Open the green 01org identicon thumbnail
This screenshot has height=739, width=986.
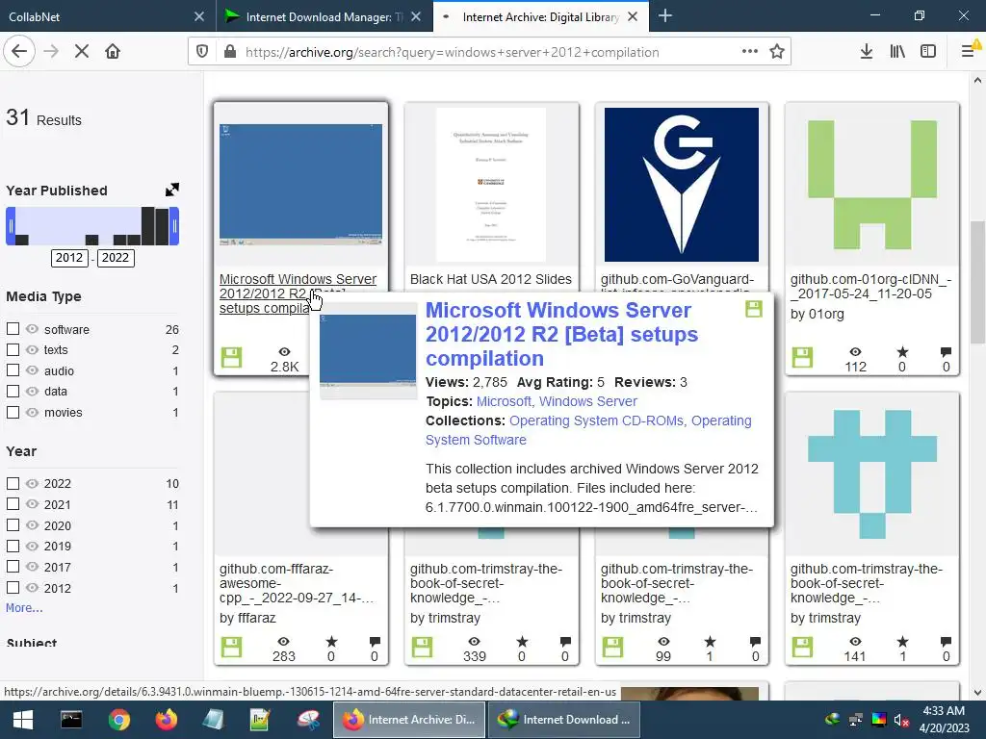click(872, 185)
